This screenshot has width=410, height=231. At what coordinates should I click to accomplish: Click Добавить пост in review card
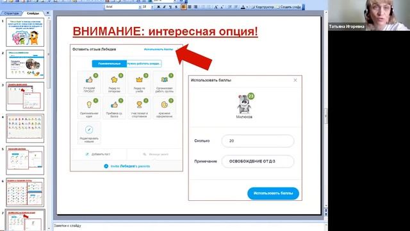[98, 154]
